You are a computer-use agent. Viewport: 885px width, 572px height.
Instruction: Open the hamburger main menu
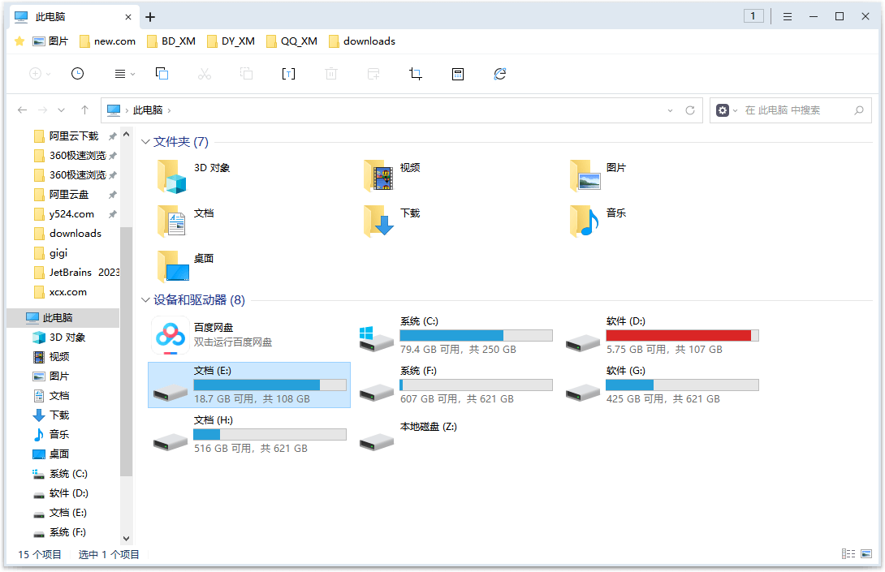tap(788, 17)
